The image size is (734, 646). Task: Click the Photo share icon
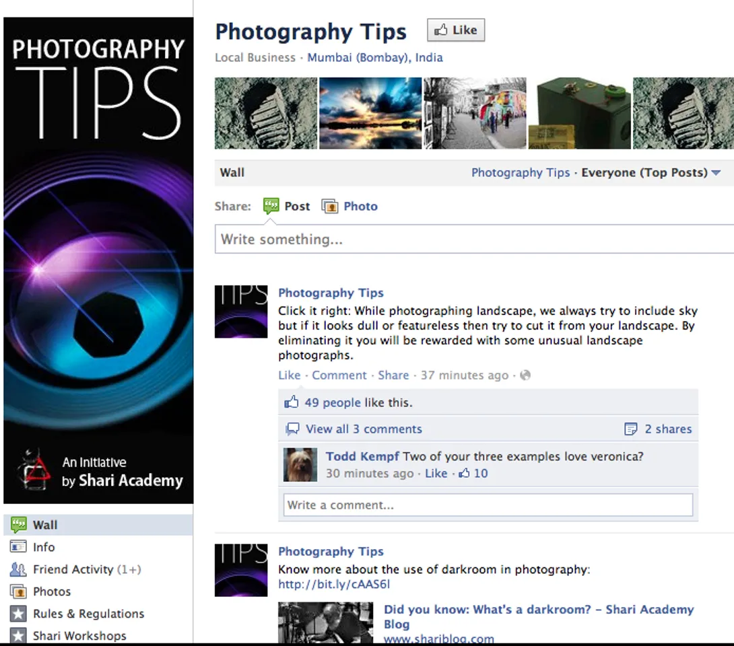(329, 207)
